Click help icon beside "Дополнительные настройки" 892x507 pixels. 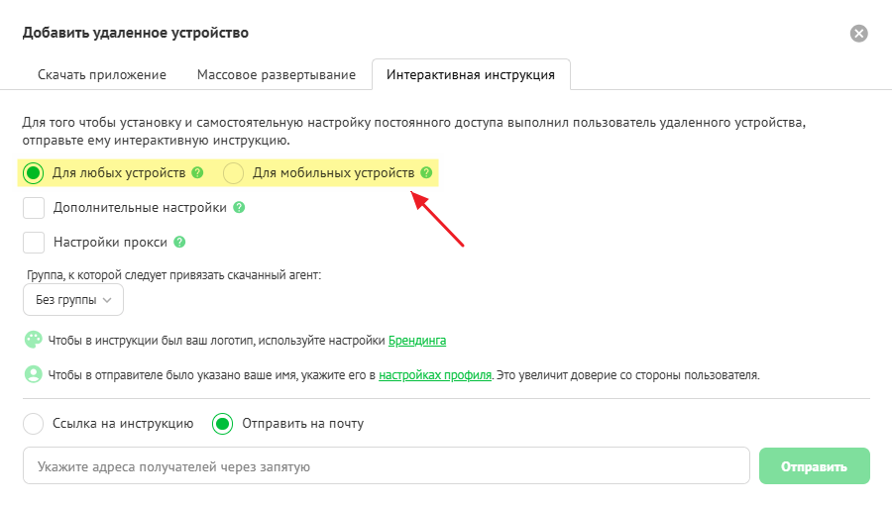239,208
